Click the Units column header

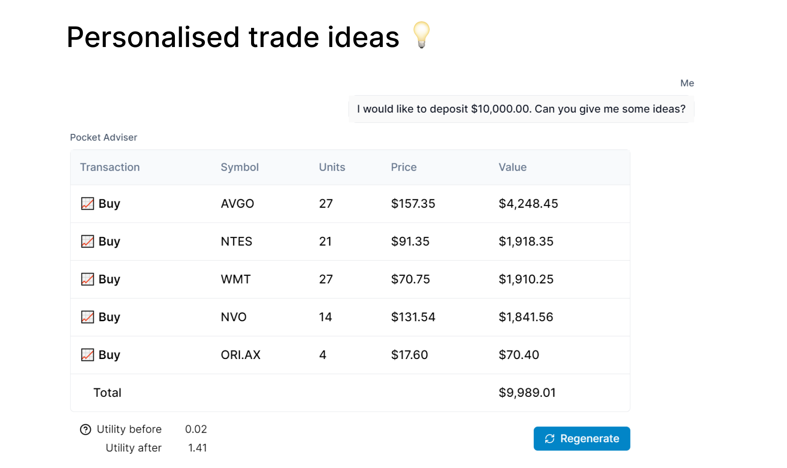[x=332, y=167]
